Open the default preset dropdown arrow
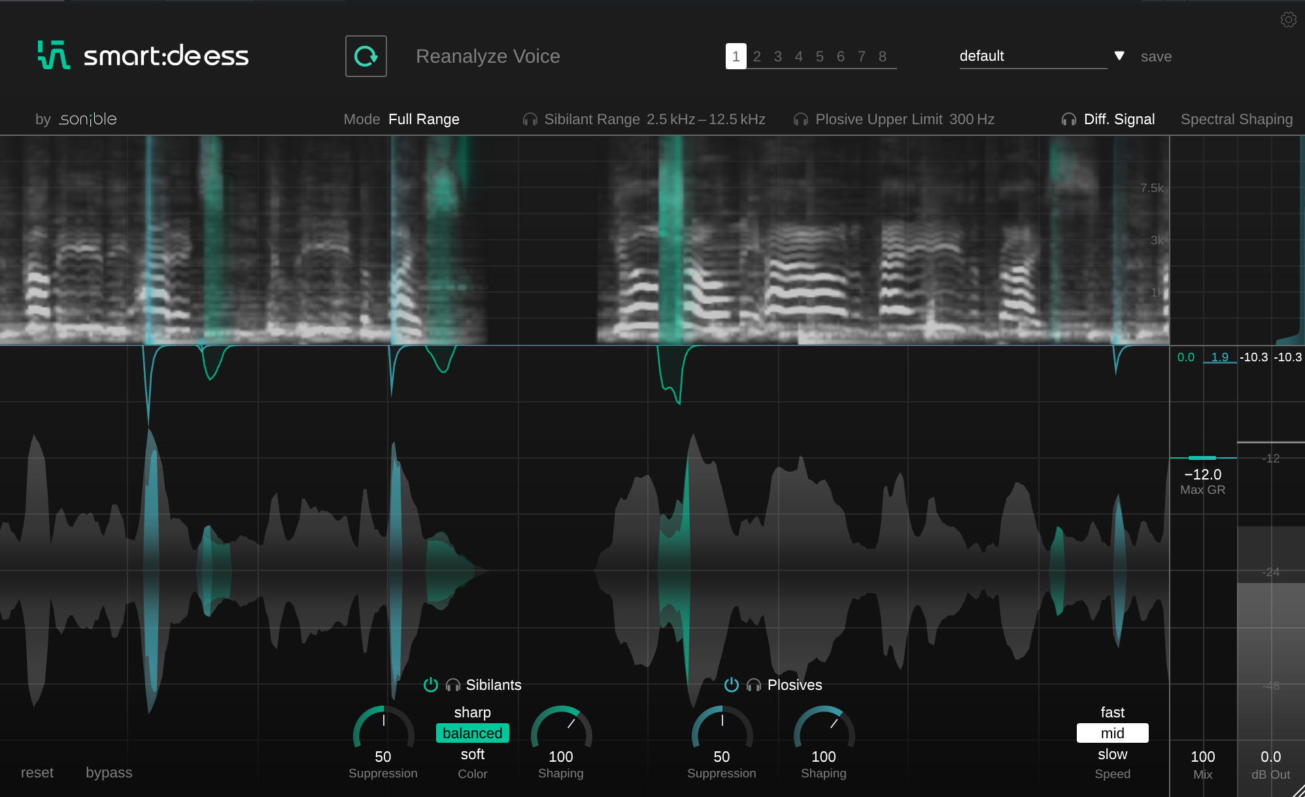This screenshot has height=797, width=1305. click(1119, 56)
